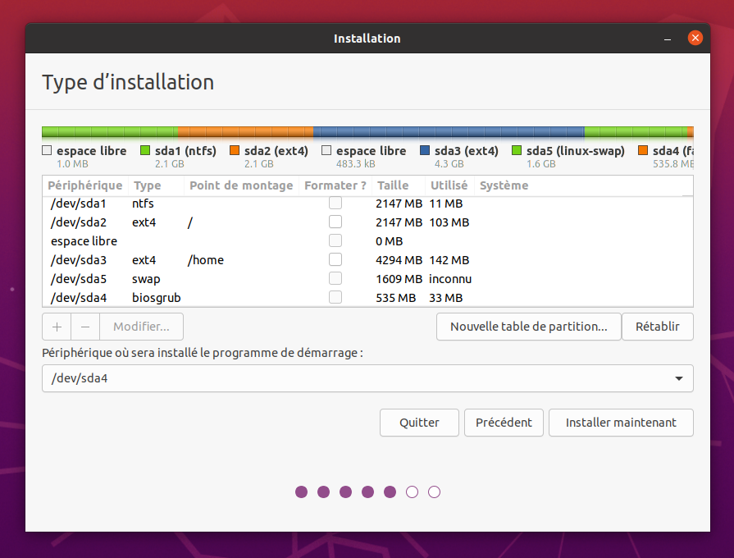
Task: Click the blue sda3 segment in partition bar
Action: 449,132
